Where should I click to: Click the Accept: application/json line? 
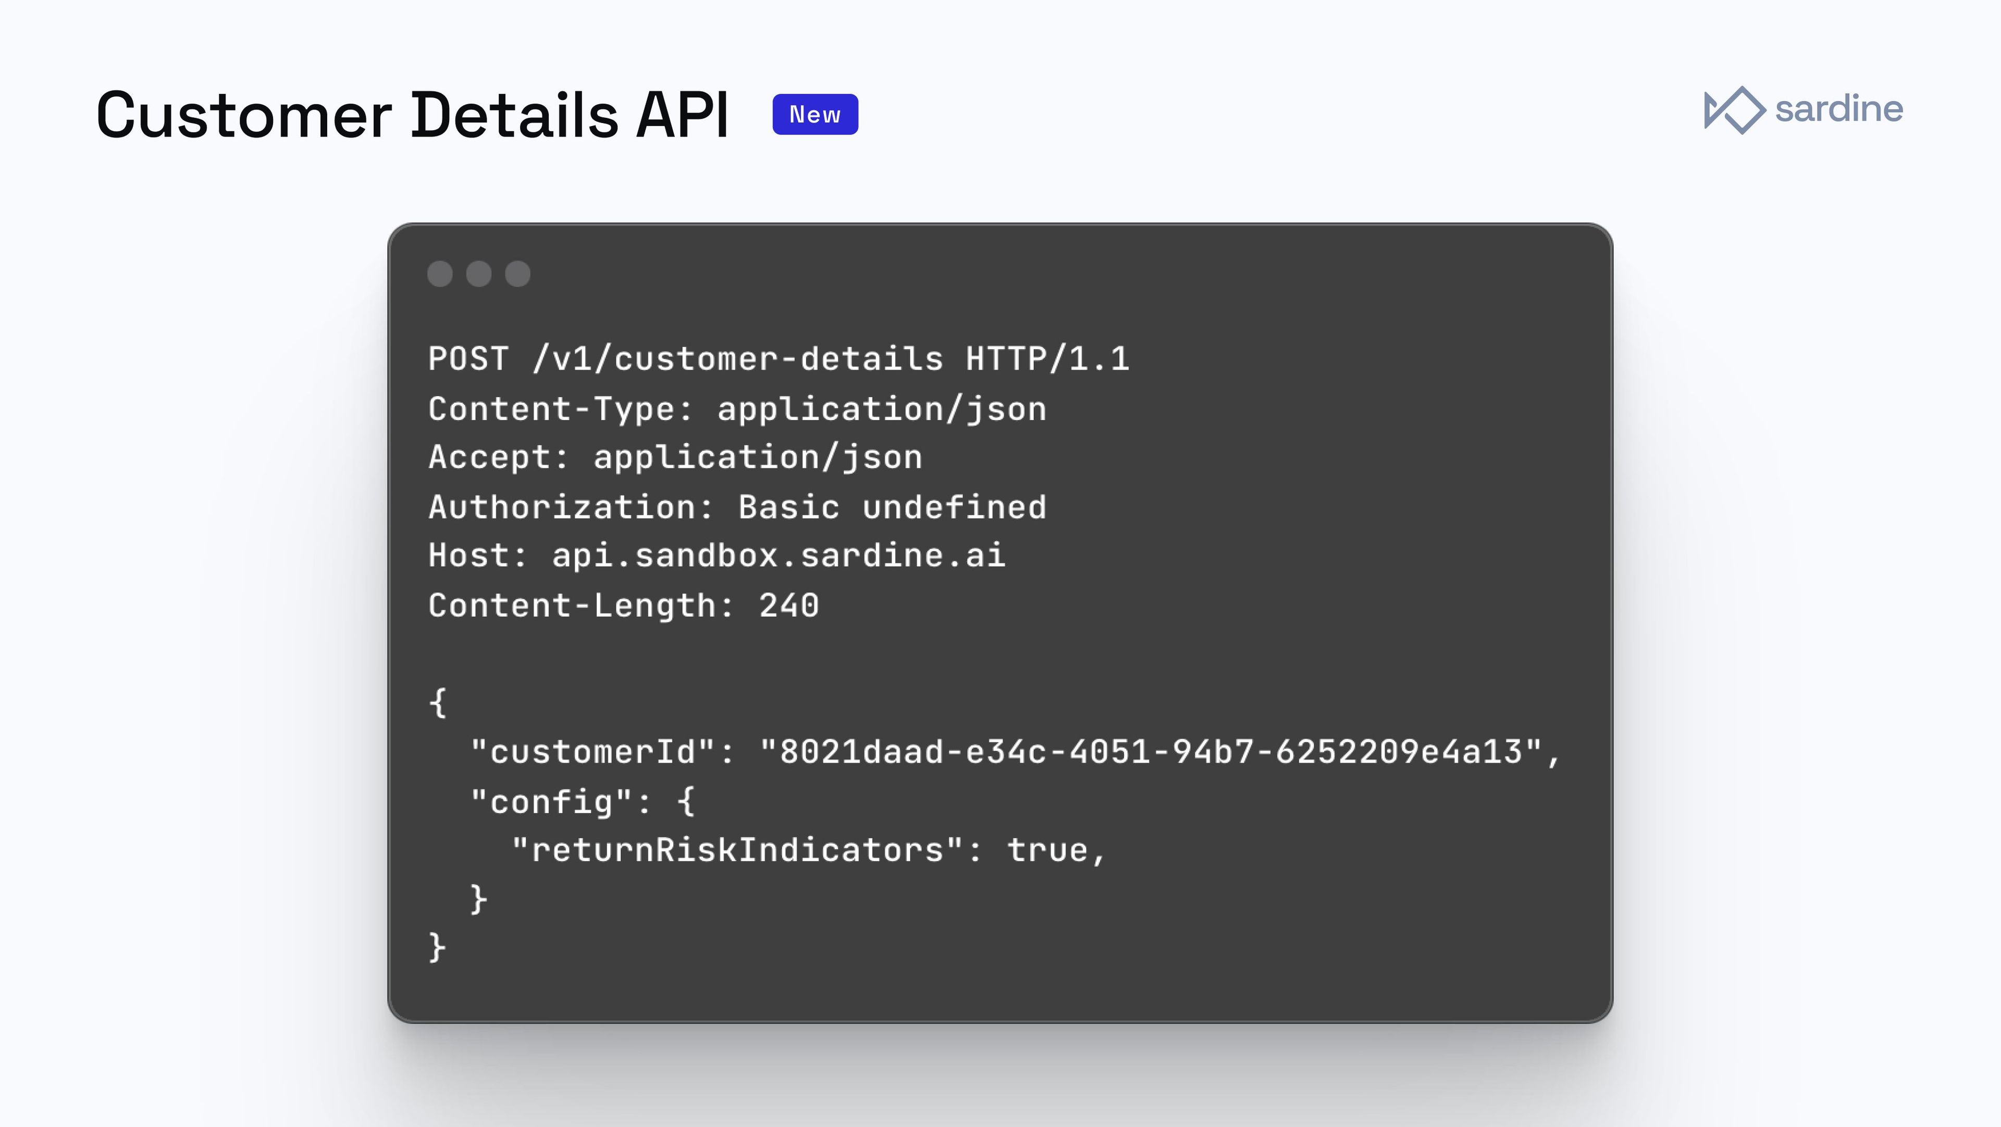click(x=675, y=457)
